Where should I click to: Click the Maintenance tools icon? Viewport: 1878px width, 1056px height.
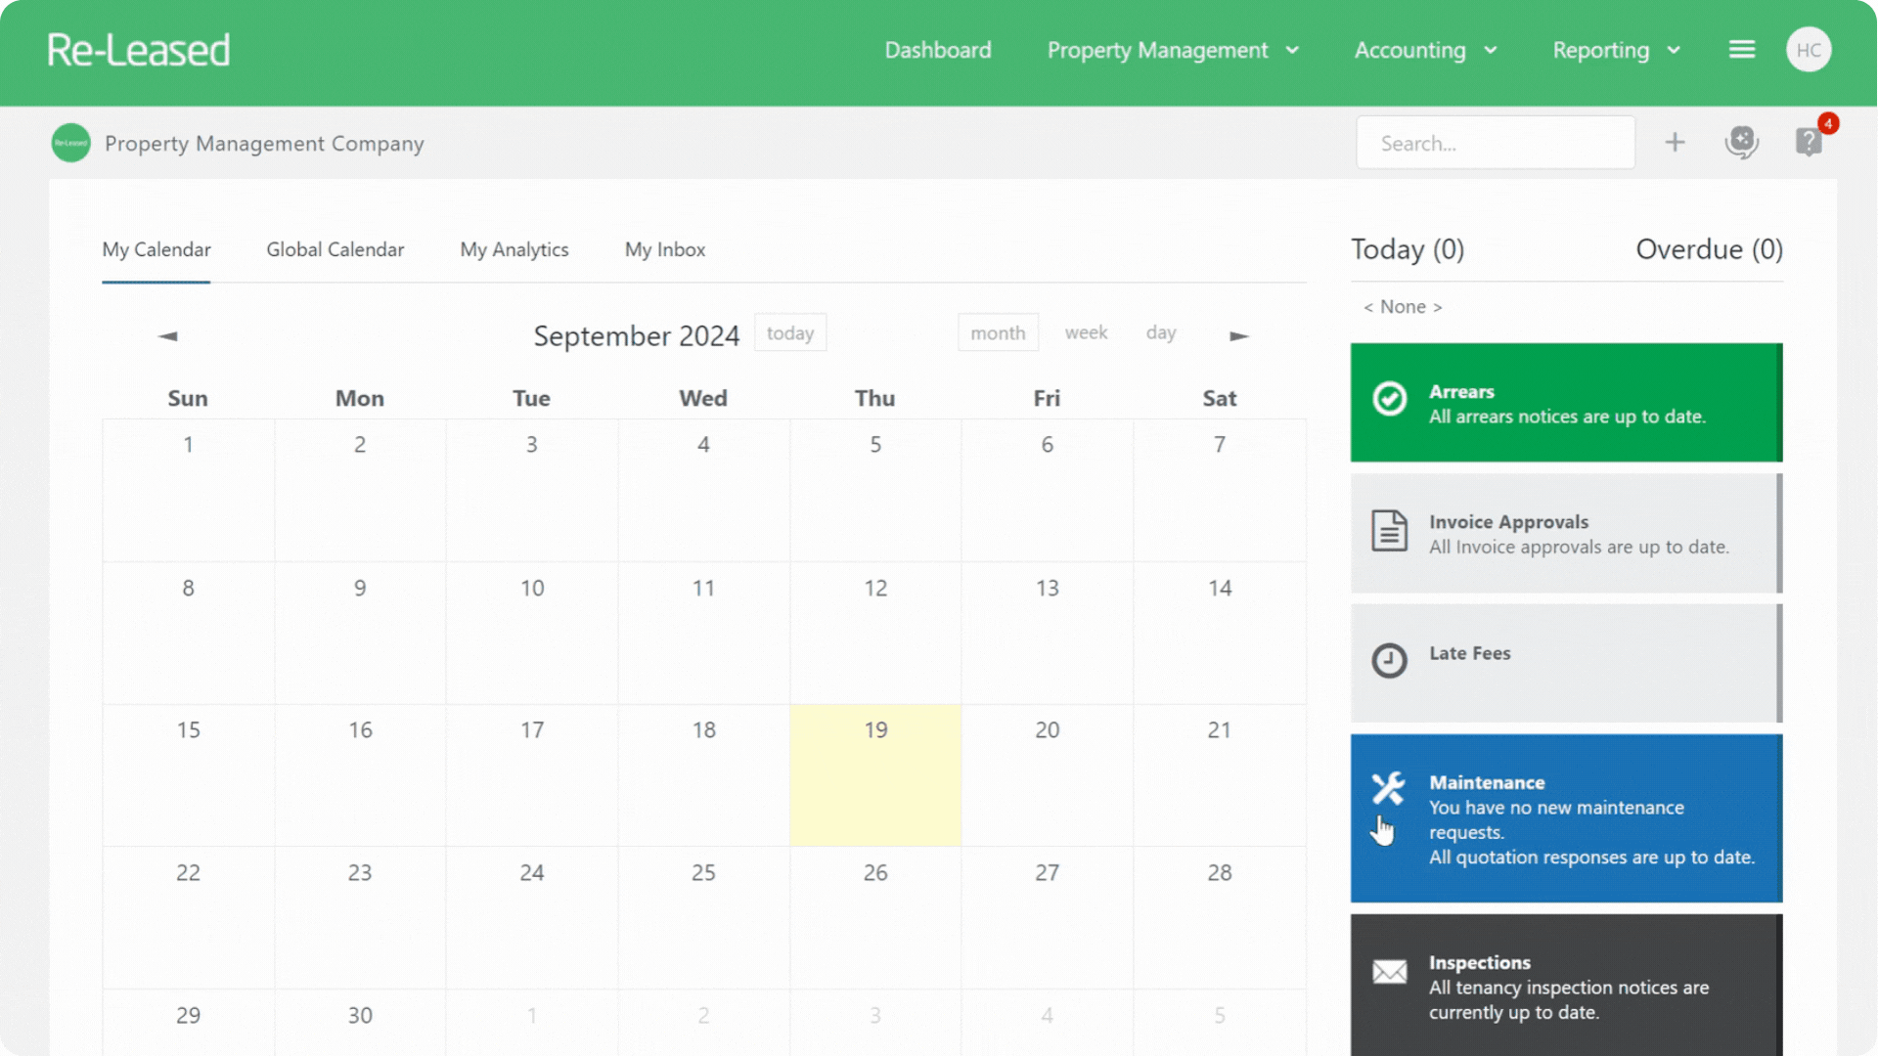[1388, 788]
